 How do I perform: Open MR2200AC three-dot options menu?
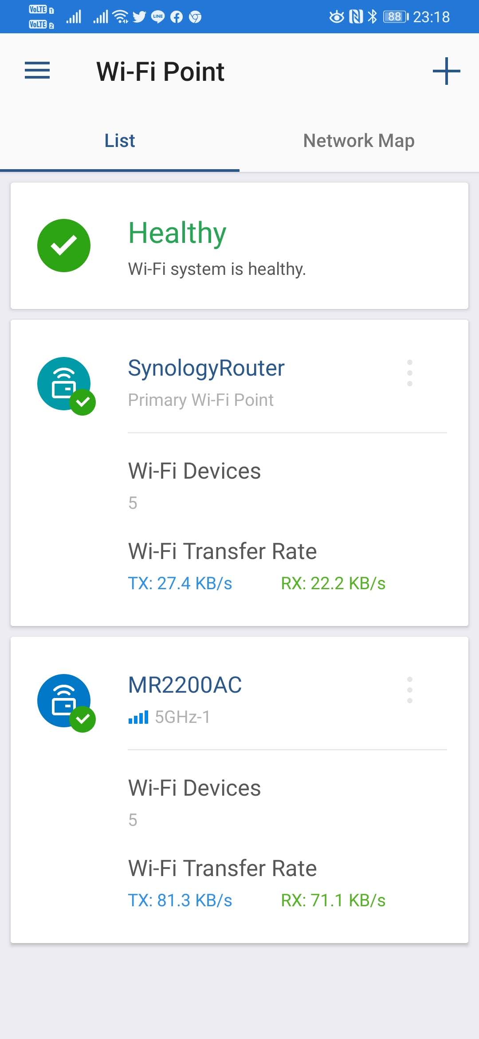click(409, 690)
